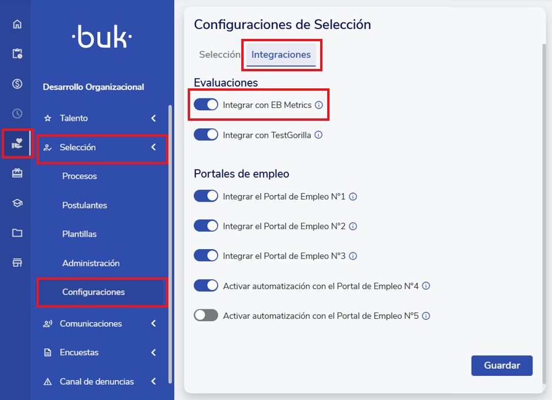Viewport: 552px width, 400px height.
Task: Open the gift benefits icon
Action: click(17, 173)
